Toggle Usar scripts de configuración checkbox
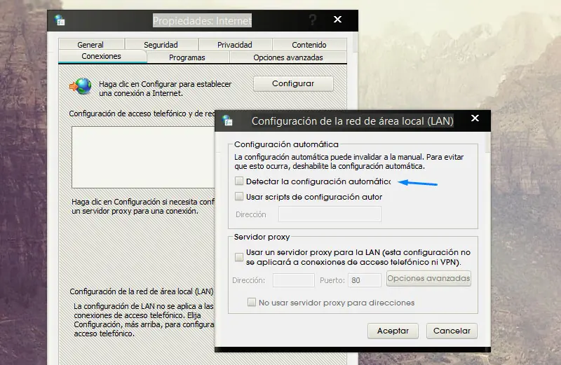 tap(239, 196)
